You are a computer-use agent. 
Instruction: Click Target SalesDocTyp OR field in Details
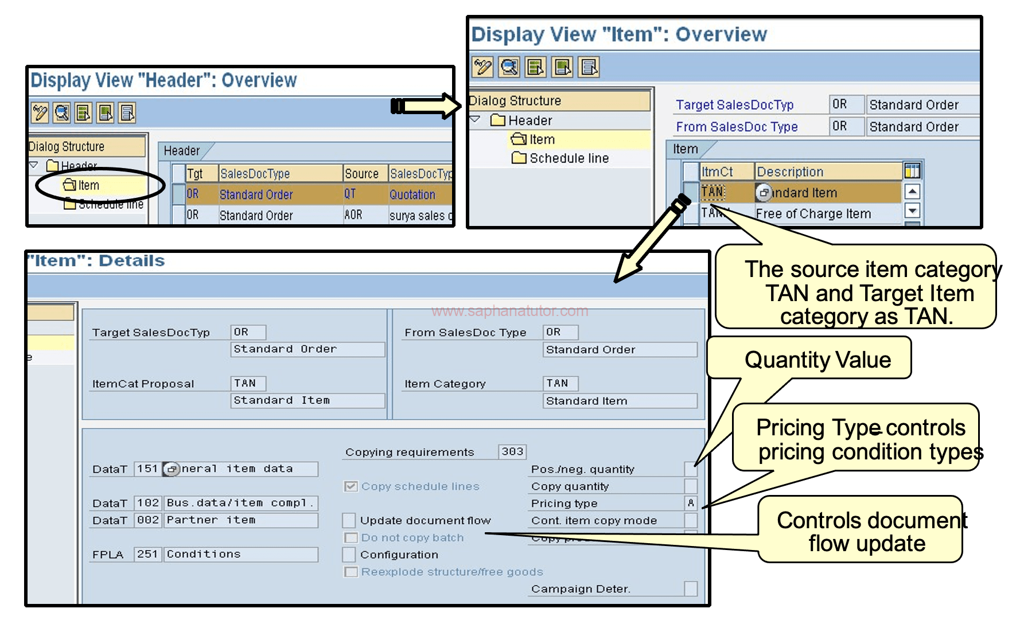point(248,332)
